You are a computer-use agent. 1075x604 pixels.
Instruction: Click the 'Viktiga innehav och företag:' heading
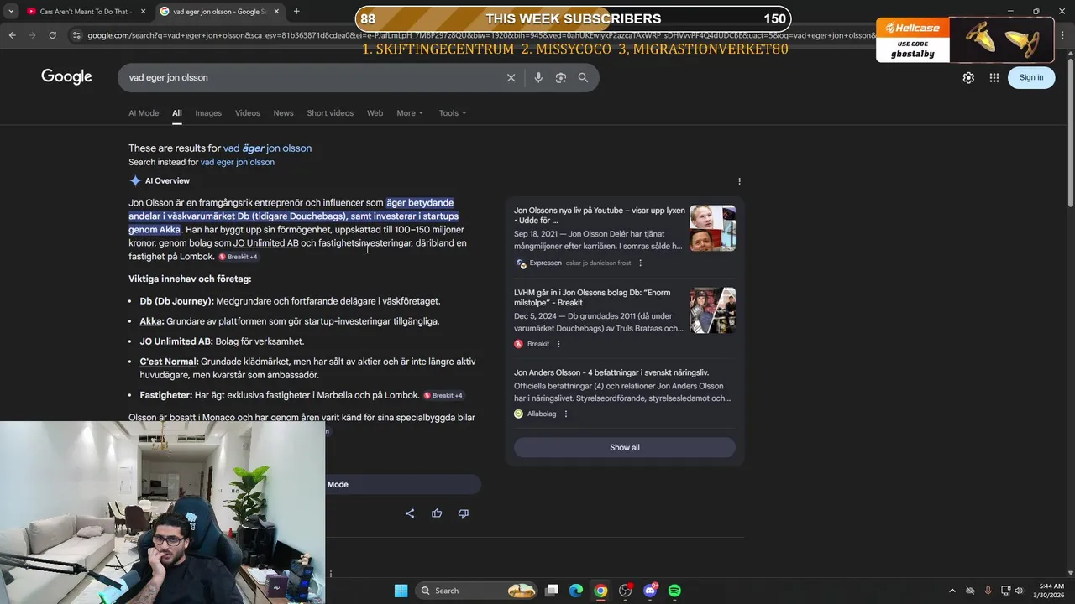(x=190, y=279)
